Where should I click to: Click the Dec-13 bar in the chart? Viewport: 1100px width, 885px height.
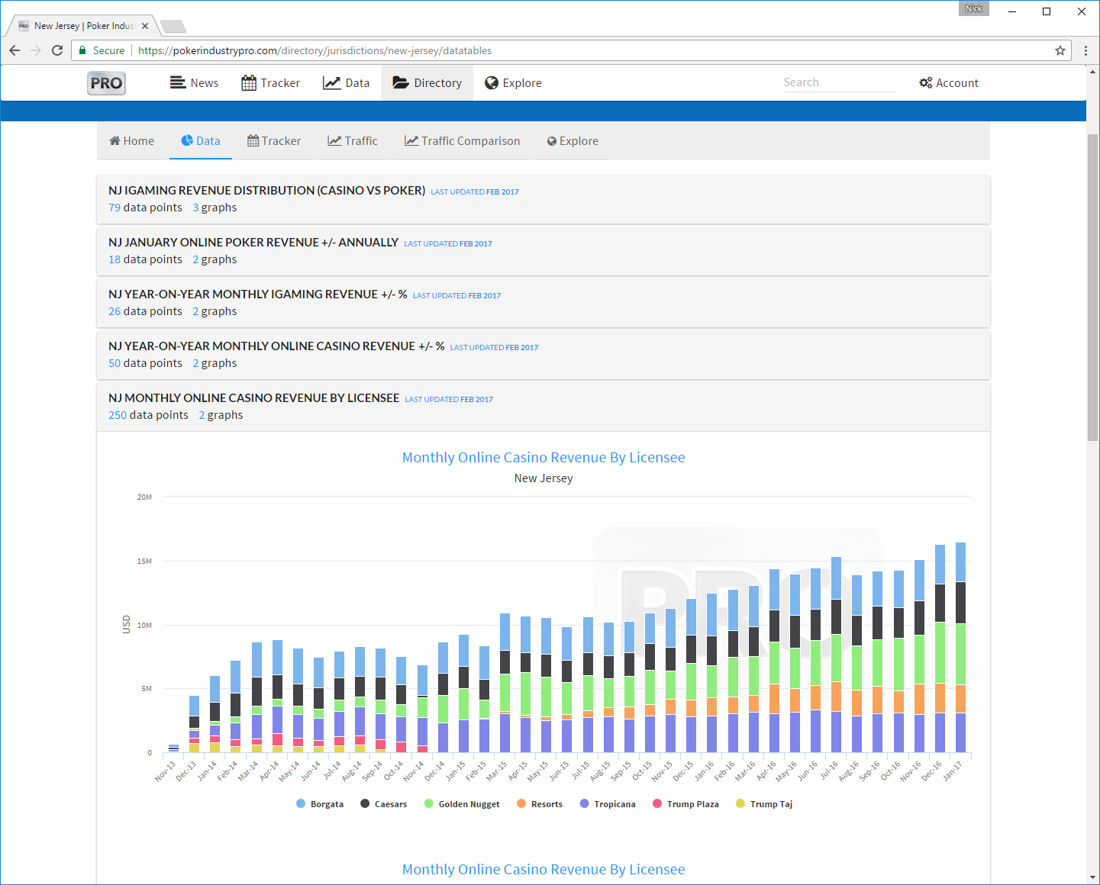pyautogui.click(x=194, y=724)
